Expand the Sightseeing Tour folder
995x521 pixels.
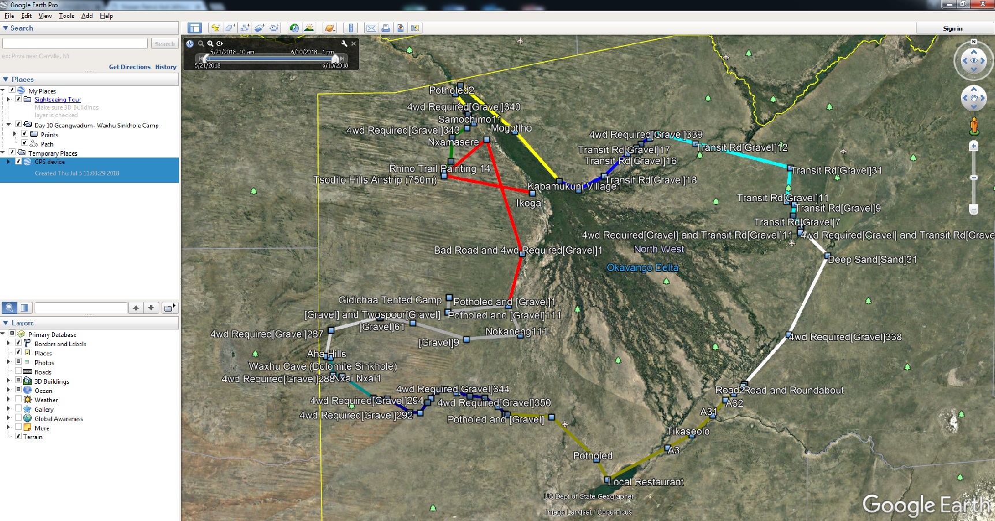point(9,99)
